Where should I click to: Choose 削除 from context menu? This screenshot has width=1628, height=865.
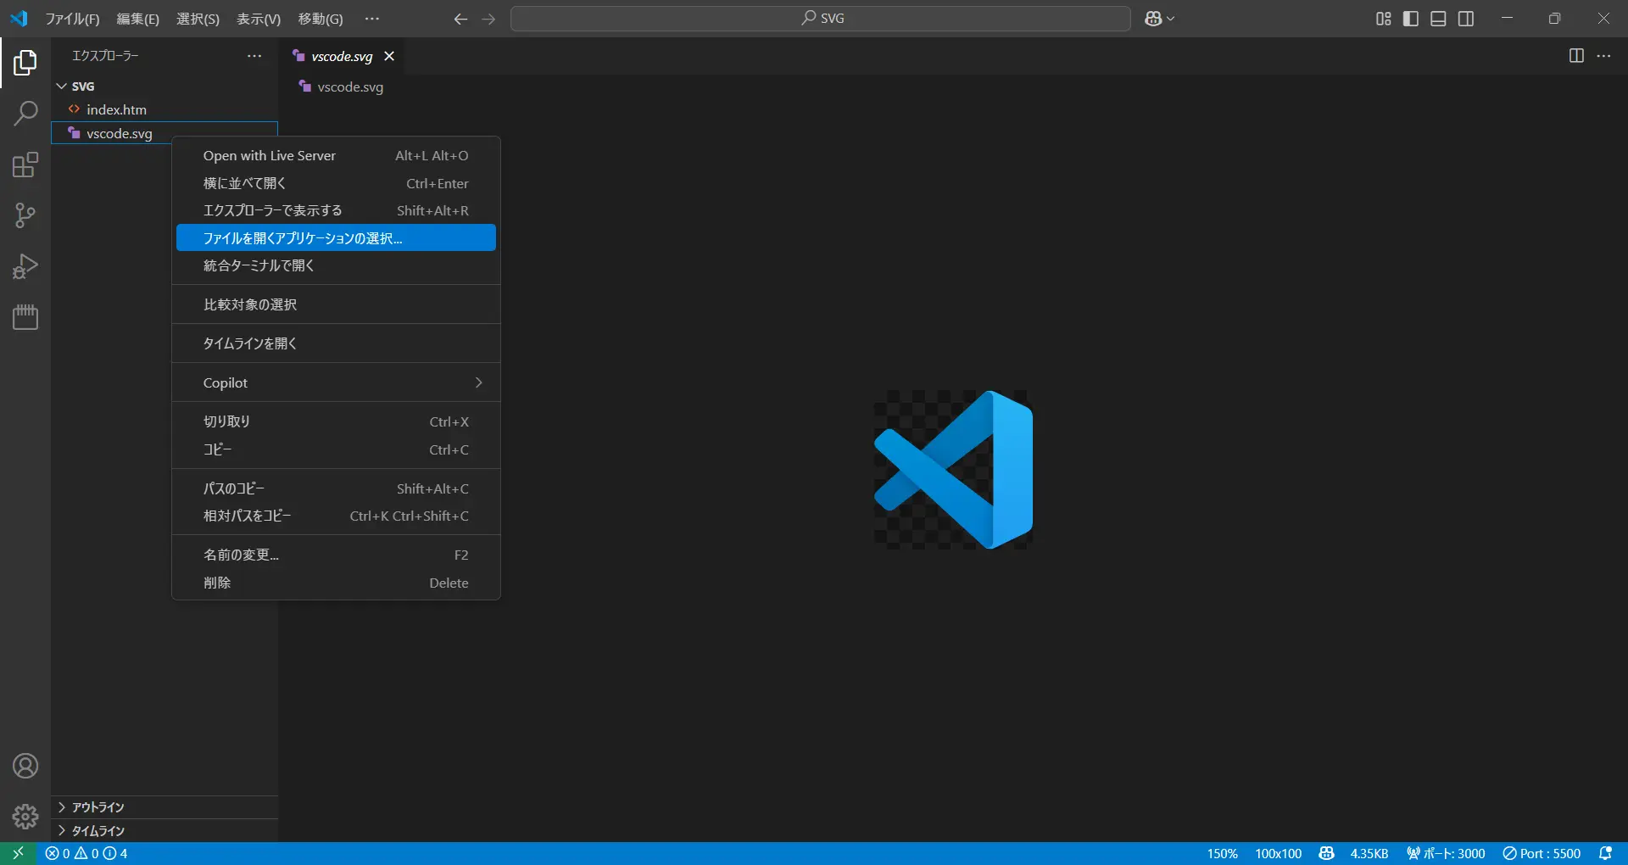coord(336,583)
